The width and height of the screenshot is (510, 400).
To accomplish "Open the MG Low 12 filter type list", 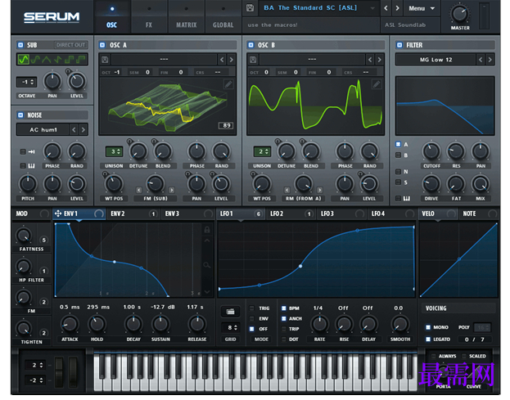I will click(436, 60).
